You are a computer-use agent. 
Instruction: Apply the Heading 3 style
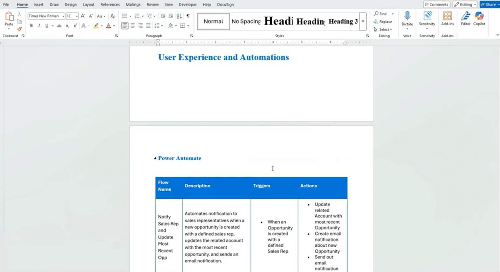(x=343, y=21)
